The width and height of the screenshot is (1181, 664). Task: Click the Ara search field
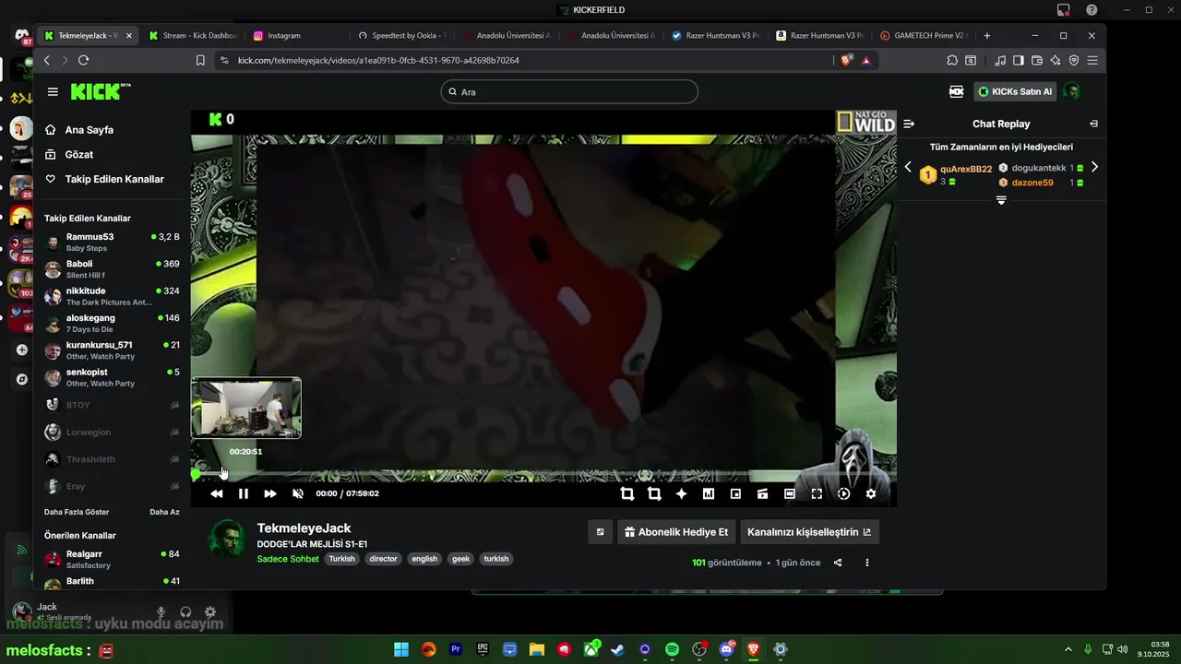tap(569, 92)
